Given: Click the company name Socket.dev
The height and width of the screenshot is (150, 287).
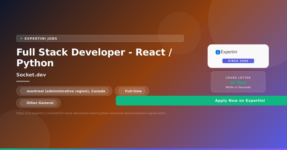Looking at the screenshot, I should click(31, 75).
